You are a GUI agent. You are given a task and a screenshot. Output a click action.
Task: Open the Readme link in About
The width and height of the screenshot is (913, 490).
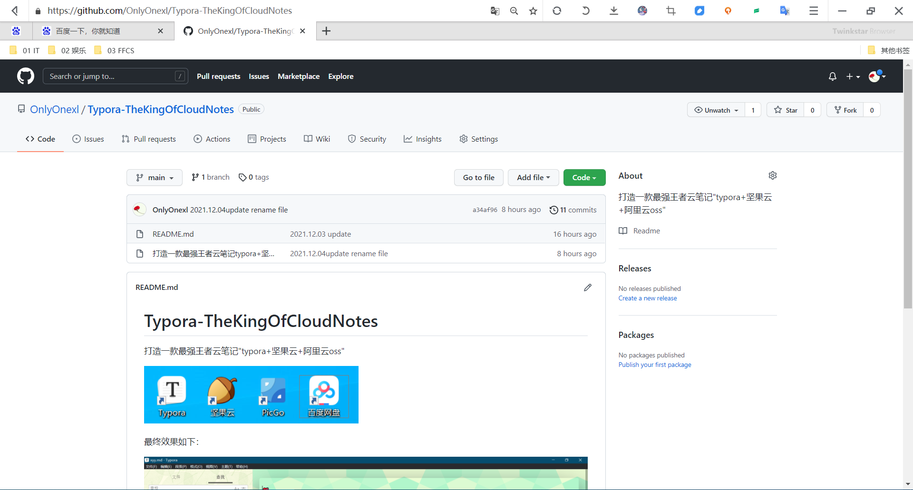click(640, 231)
